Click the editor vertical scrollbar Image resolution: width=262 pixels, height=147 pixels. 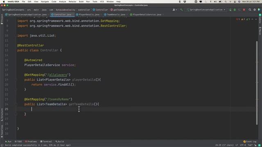click(x=257, y=83)
